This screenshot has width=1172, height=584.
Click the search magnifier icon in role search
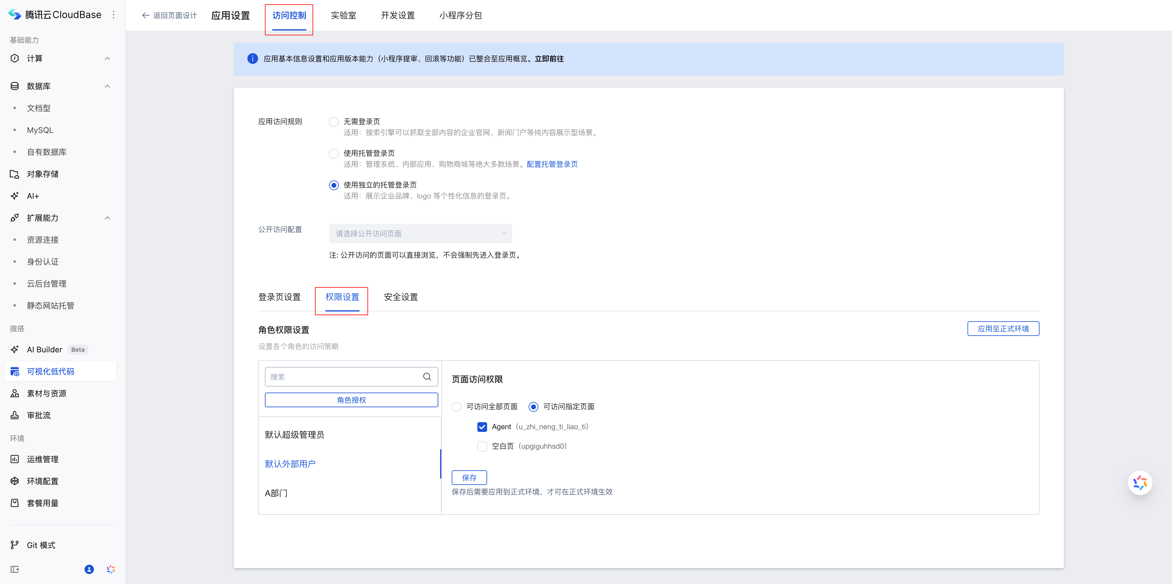click(x=427, y=377)
